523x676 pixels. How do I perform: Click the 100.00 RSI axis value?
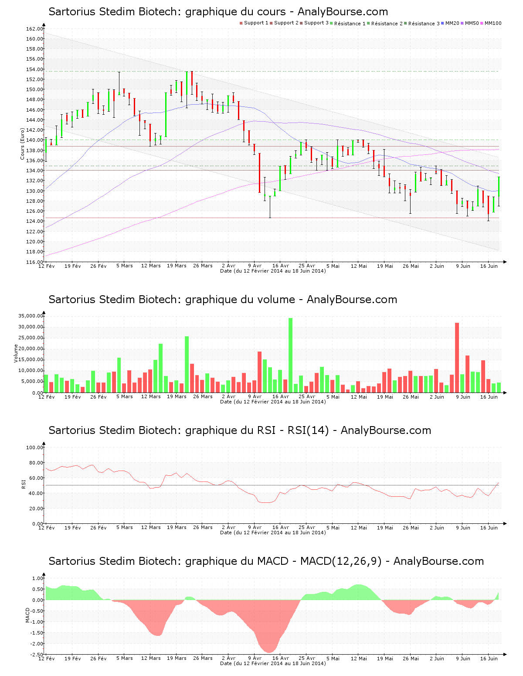[34, 447]
